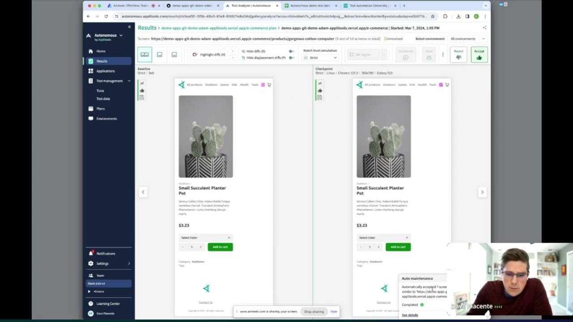Click checkpoint region icon below thumbs-up
This screenshot has width=573, height=322.
(320, 97)
